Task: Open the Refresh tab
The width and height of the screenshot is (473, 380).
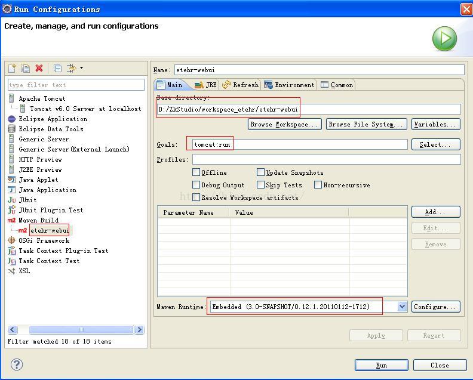Action: click(241, 85)
